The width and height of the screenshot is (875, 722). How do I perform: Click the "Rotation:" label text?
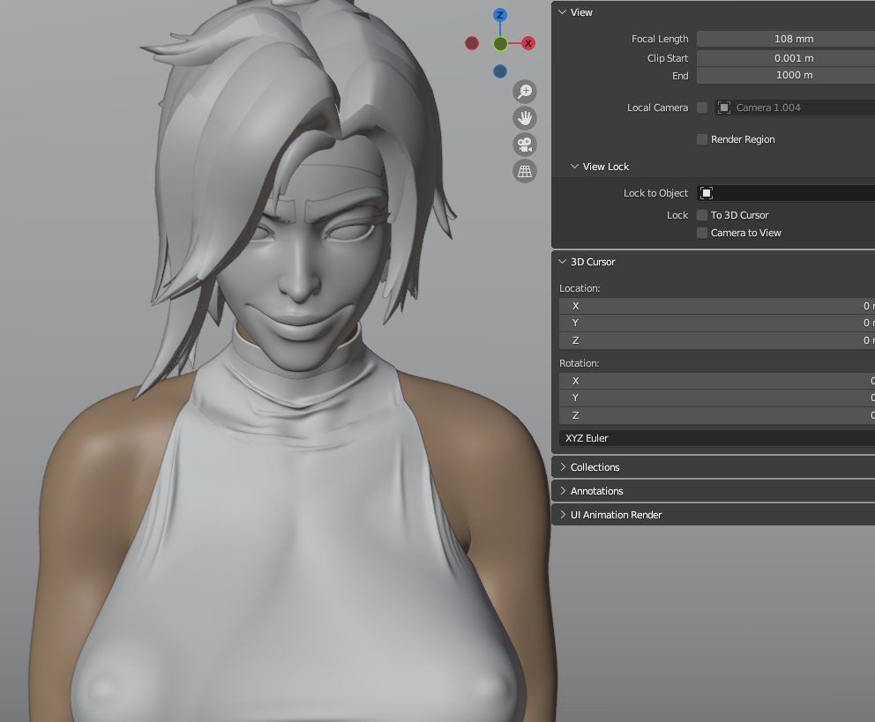(x=579, y=363)
